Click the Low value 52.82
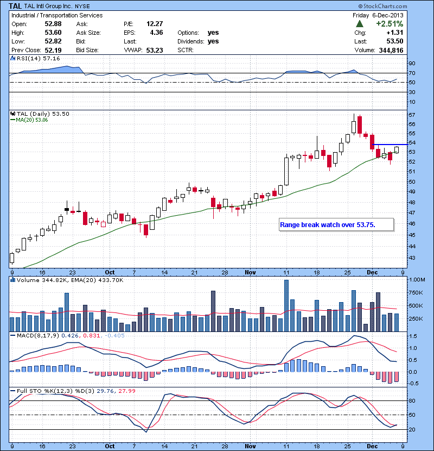 click(x=53, y=41)
